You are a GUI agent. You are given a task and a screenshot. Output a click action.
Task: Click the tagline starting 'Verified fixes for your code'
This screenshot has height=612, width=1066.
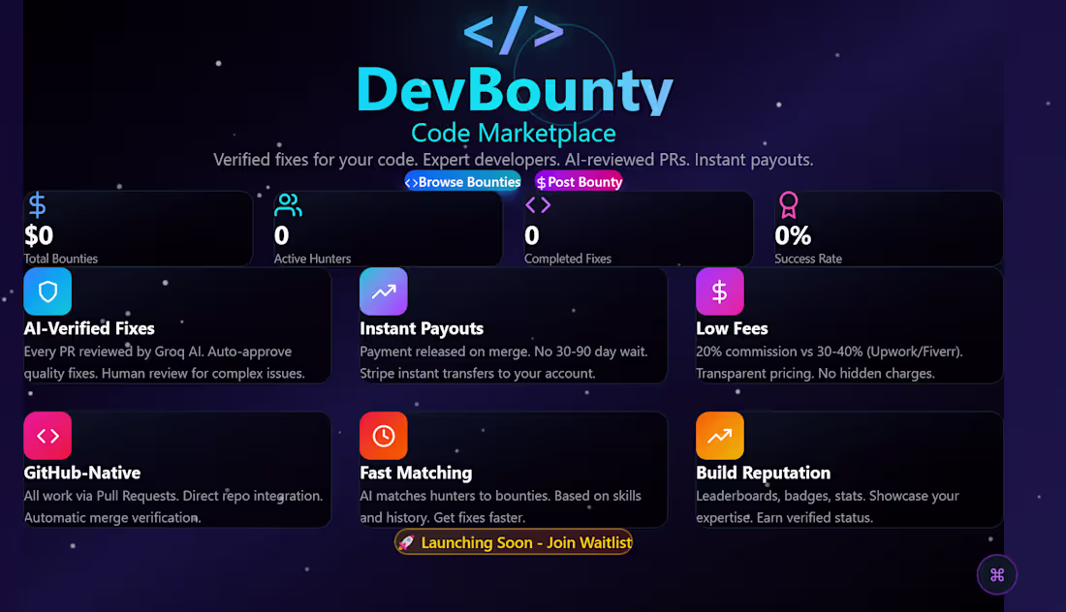point(514,160)
